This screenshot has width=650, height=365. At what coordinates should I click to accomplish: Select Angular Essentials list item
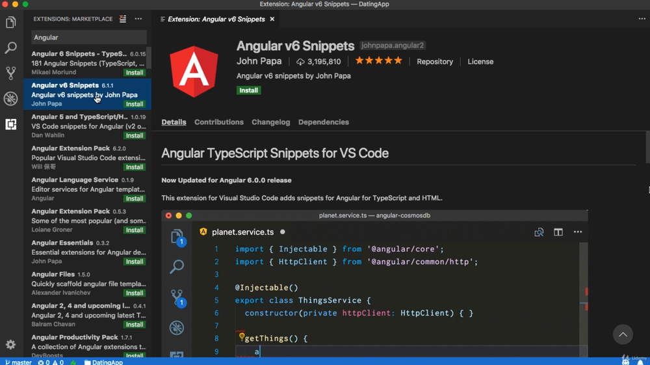click(x=87, y=252)
